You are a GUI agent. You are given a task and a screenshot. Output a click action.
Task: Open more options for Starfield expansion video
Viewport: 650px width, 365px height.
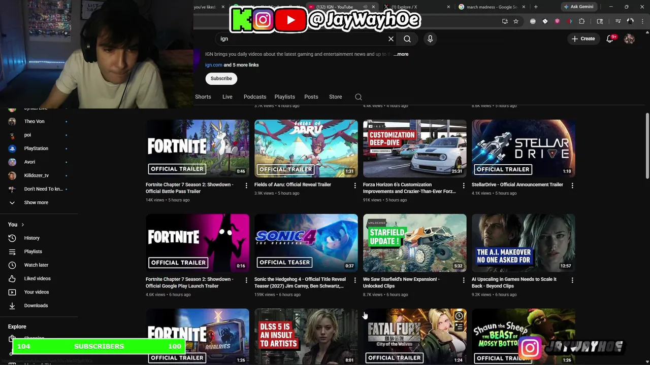464,280
